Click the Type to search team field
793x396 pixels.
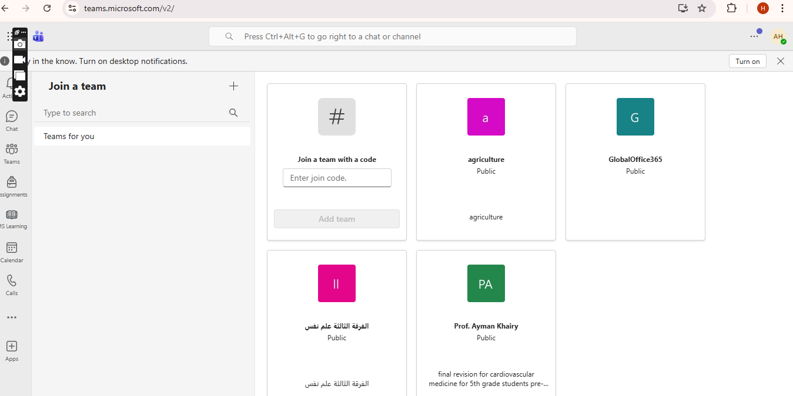tap(135, 113)
